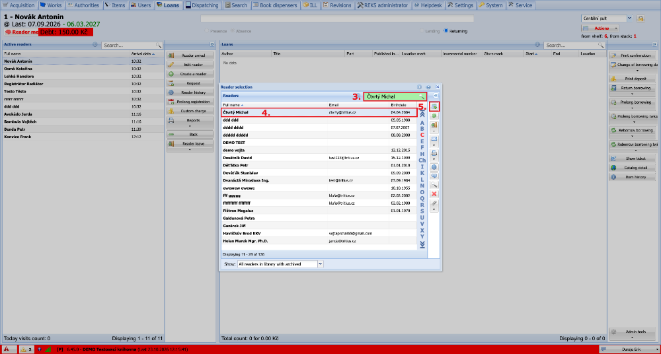661x354 pixels.
Task: Click the red X delete icon in dialog toolbar
Action: [x=434, y=194]
